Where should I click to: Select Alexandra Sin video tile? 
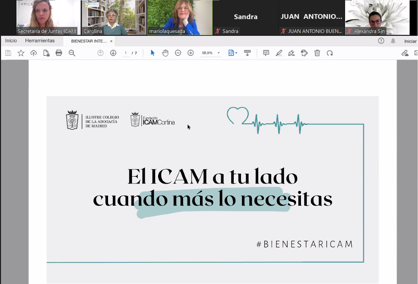click(x=377, y=17)
